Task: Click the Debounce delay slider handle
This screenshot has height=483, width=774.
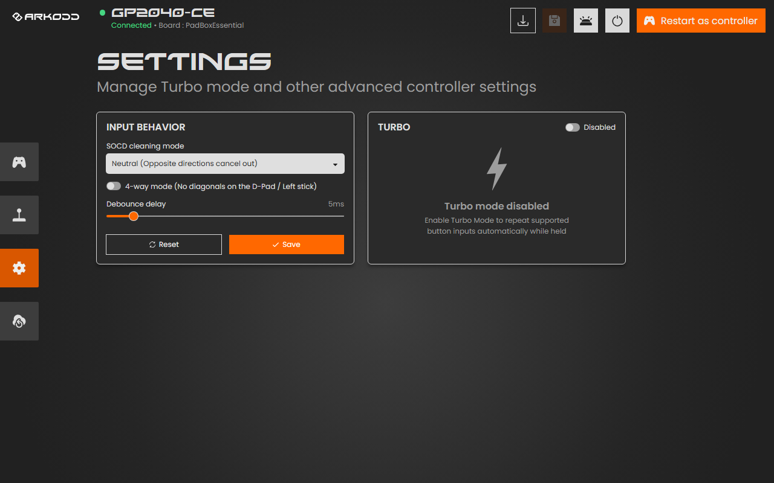Action: click(x=134, y=216)
